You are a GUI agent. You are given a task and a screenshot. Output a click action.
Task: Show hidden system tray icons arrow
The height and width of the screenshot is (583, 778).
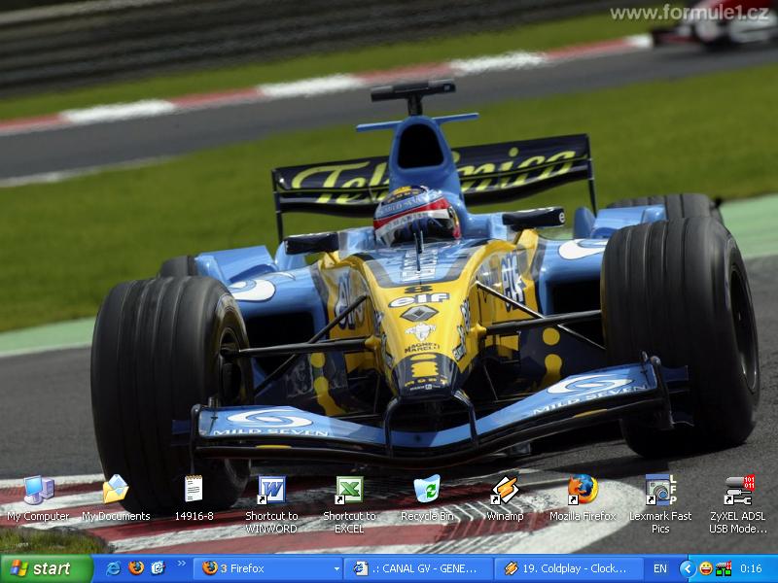click(x=688, y=568)
